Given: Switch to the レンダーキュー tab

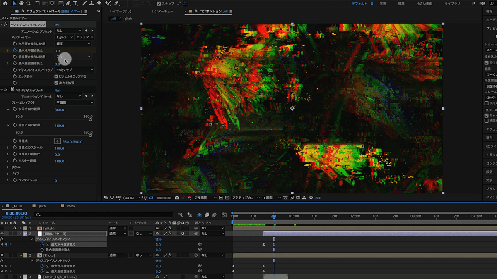Looking at the screenshot, I should (x=162, y=11).
